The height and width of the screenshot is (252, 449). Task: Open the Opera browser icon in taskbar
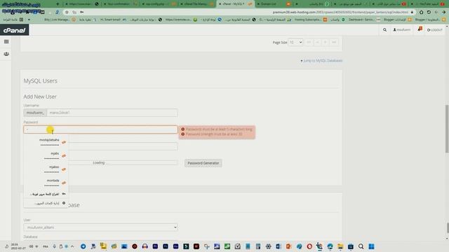coord(309,246)
